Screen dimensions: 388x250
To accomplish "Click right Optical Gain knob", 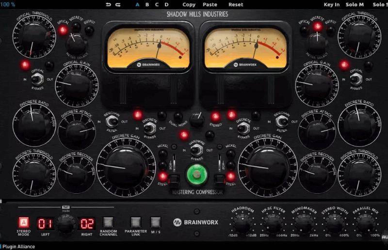I will (x=317, y=85).
